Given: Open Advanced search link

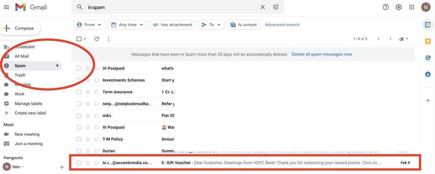Looking at the screenshot, I should tap(282, 25).
